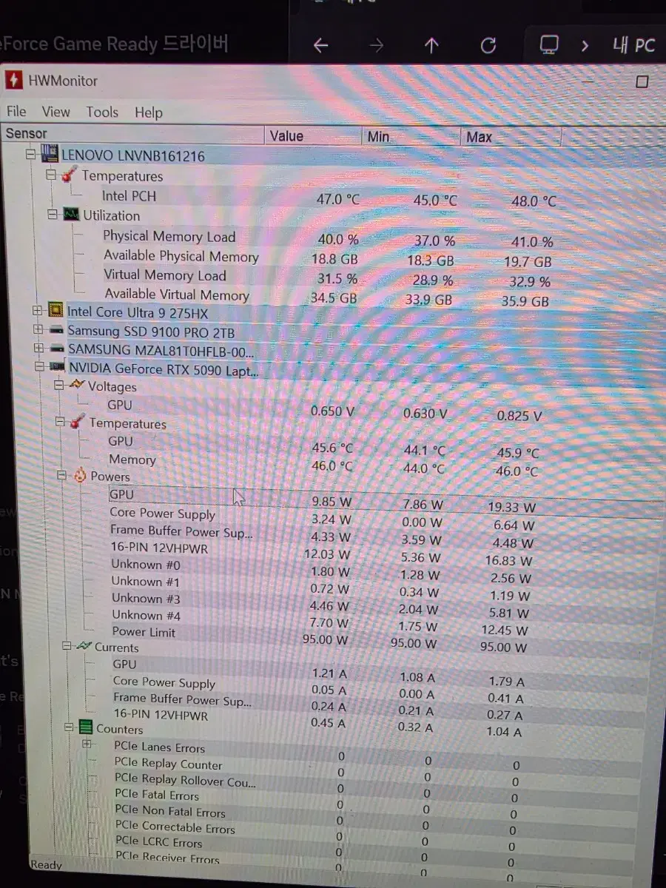Click the File Explorer refresh icon
This screenshot has width=666, height=888.
[488, 46]
